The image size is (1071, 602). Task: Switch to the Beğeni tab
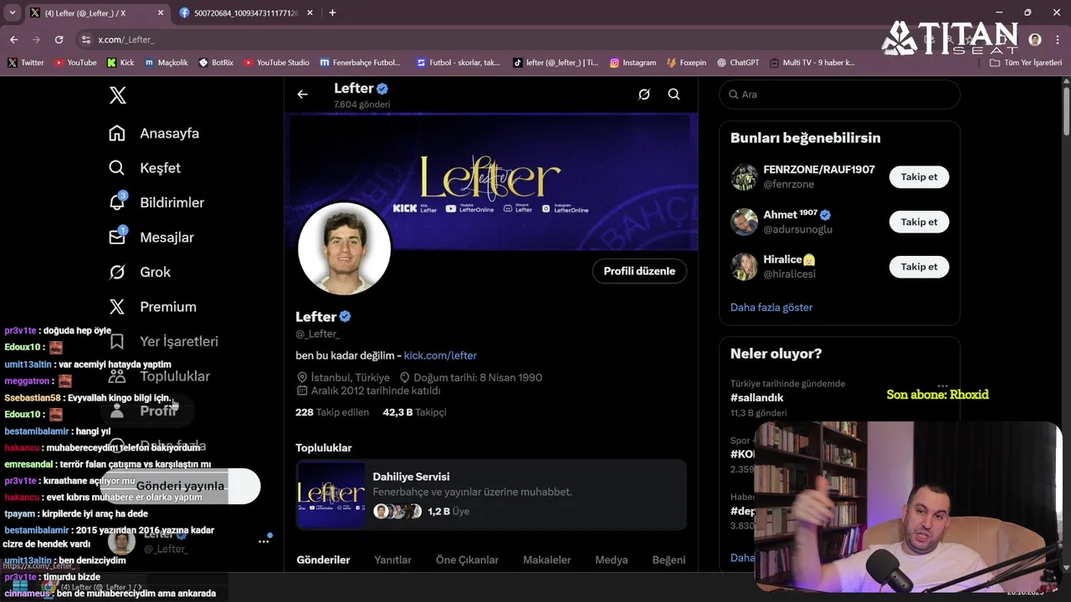[x=669, y=559]
